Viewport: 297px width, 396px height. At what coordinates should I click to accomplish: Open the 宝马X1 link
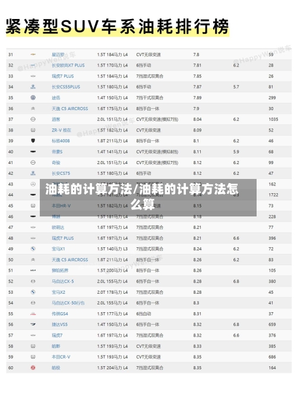coord(58,249)
